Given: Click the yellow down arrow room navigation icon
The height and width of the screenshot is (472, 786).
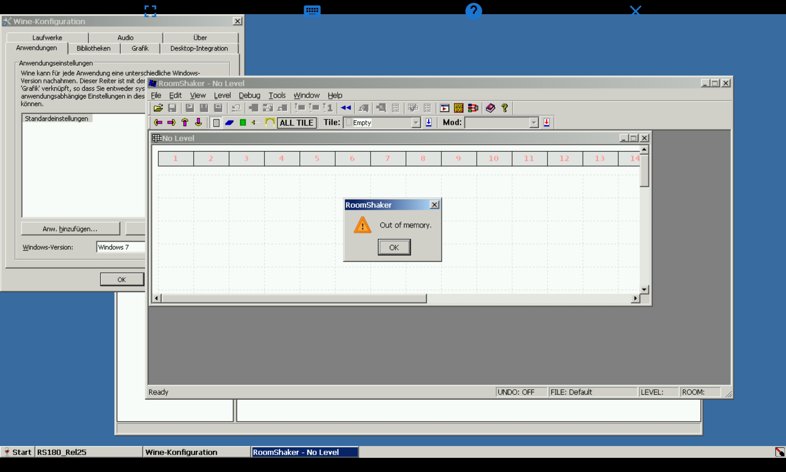Looking at the screenshot, I should pyautogui.click(x=198, y=122).
